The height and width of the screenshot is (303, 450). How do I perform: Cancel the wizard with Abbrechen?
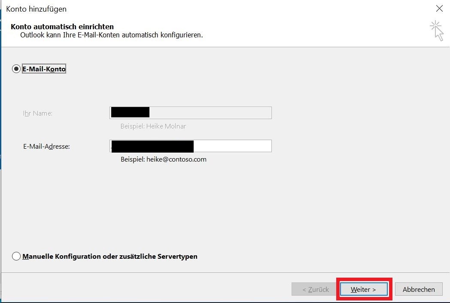[x=418, y=289]
